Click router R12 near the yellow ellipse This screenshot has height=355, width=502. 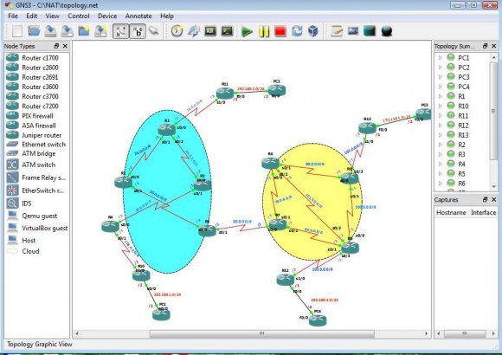pos(286,280)
